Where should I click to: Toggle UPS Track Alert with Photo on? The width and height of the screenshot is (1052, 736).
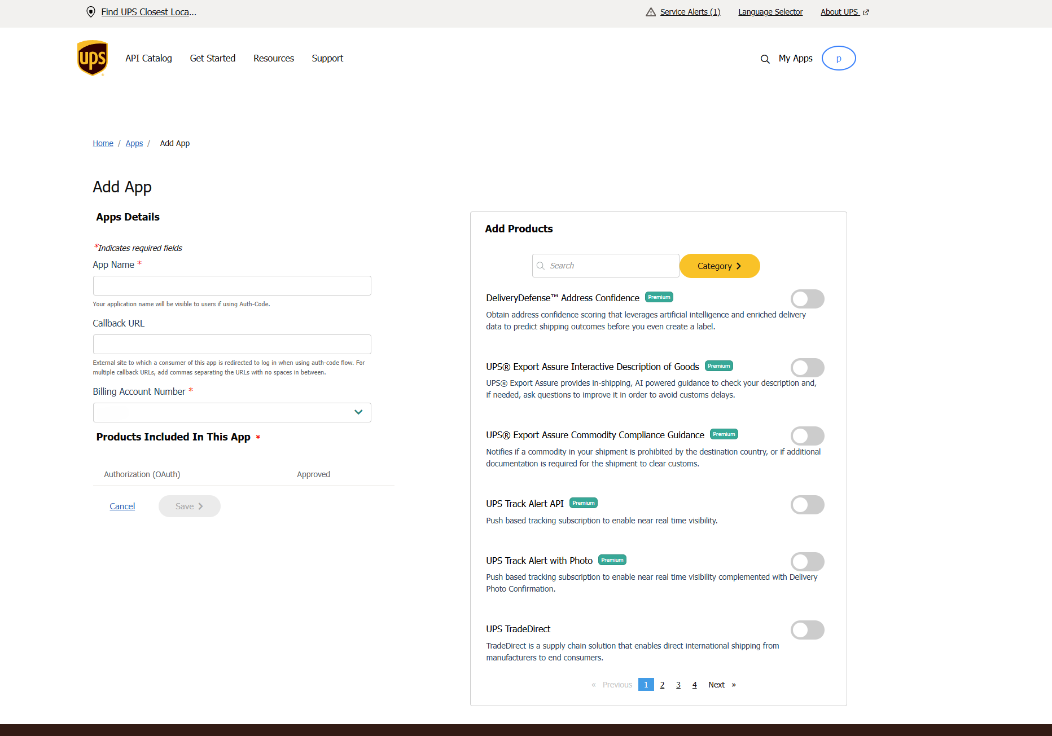[x=807, y=562]
